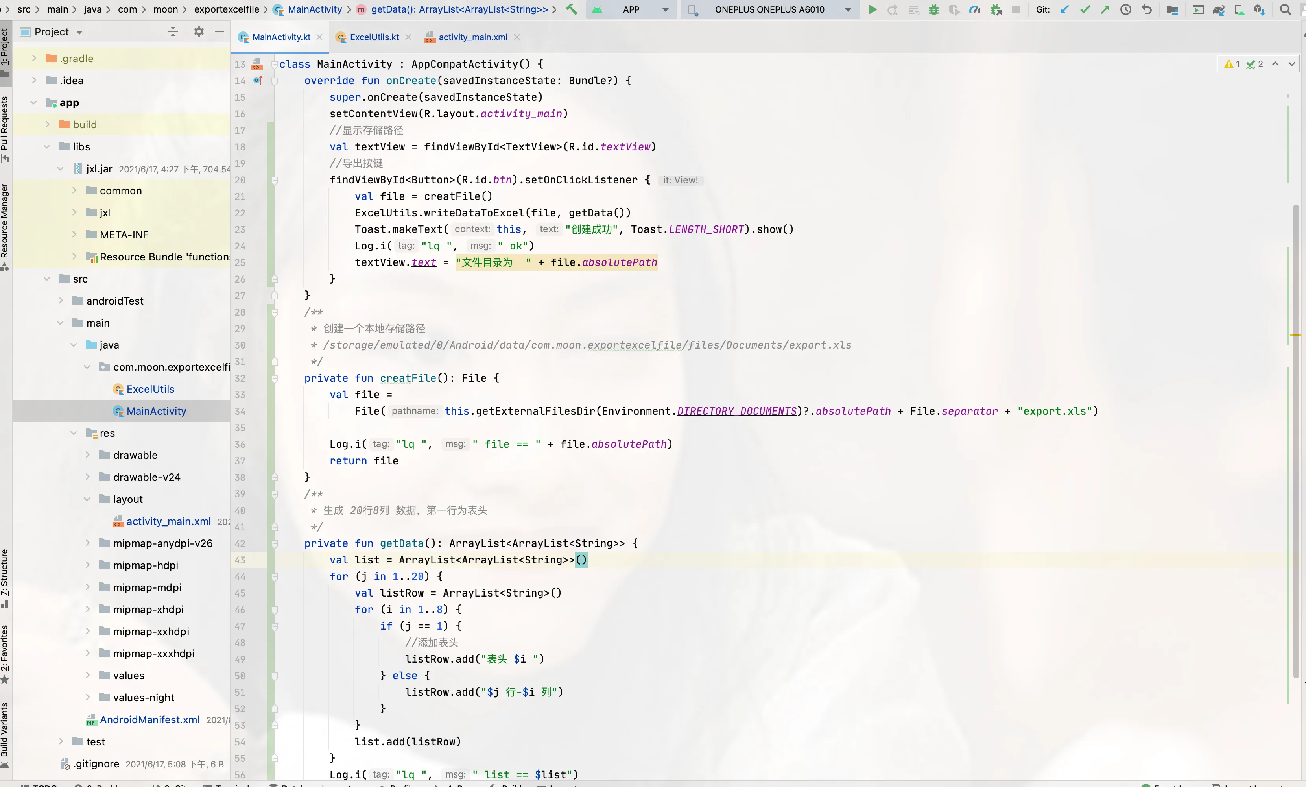Hide the Project panel with minus icon
This screenshot has width=1306, height=787.
[x=220, y=32]
